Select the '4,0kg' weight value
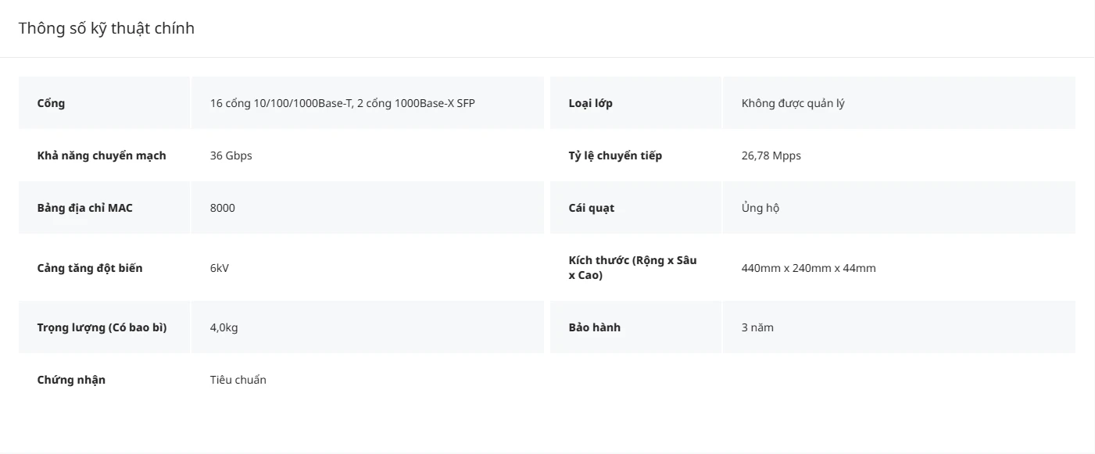The height and width of the screenshot is (454, 1095). tap(224, 327)
